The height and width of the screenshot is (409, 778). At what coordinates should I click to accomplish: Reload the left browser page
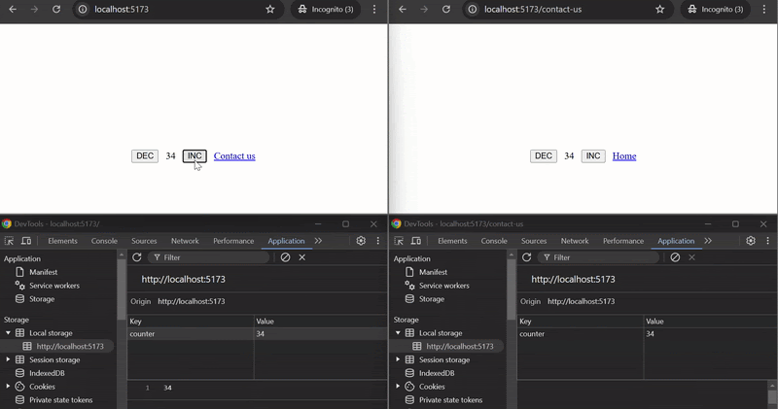56,9
